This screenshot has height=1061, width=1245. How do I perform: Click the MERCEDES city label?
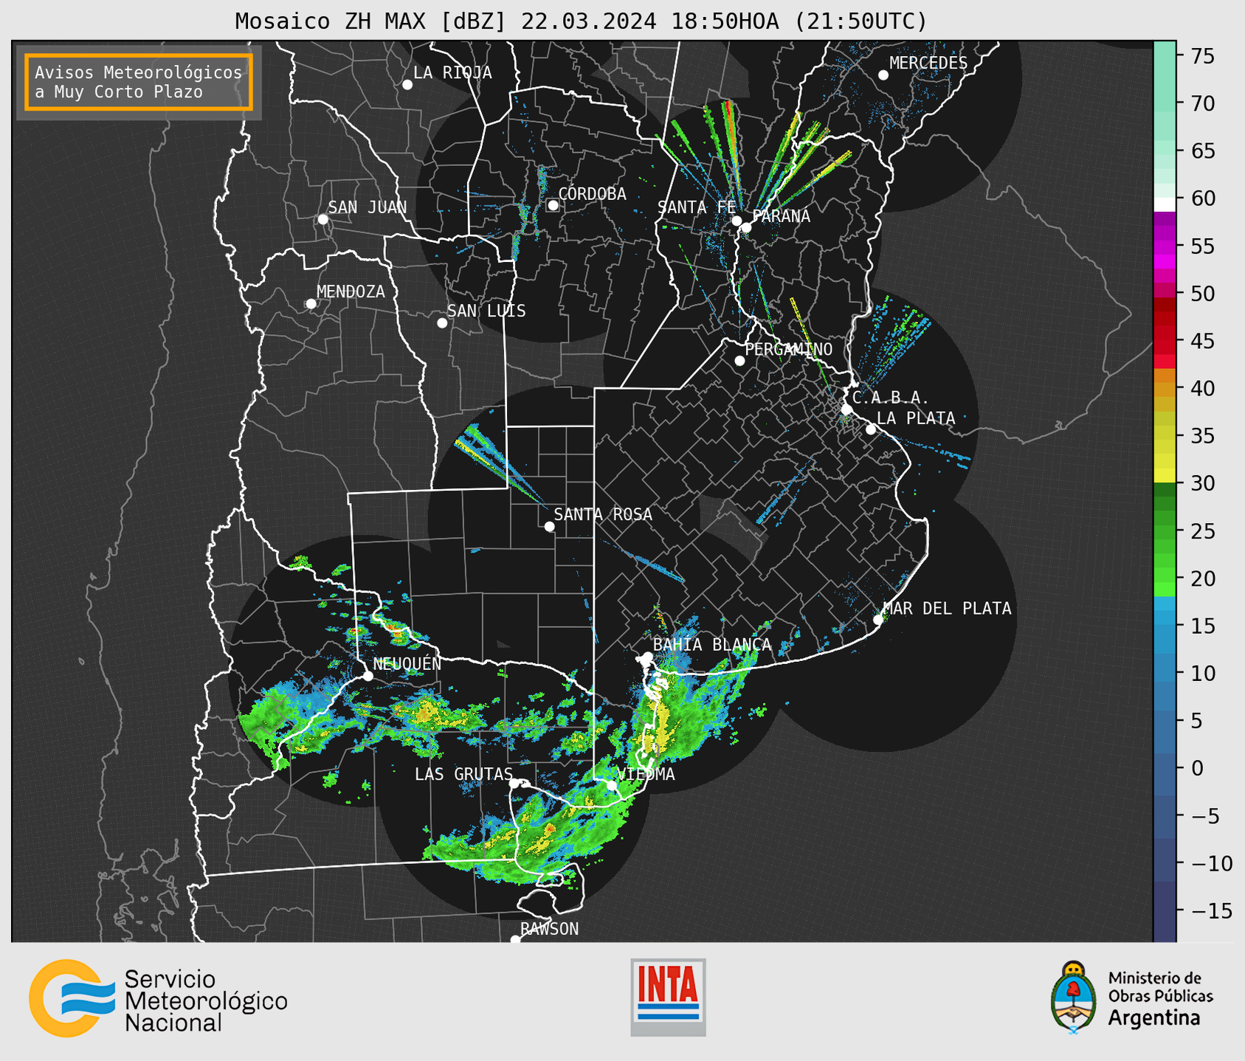[928, 63]
